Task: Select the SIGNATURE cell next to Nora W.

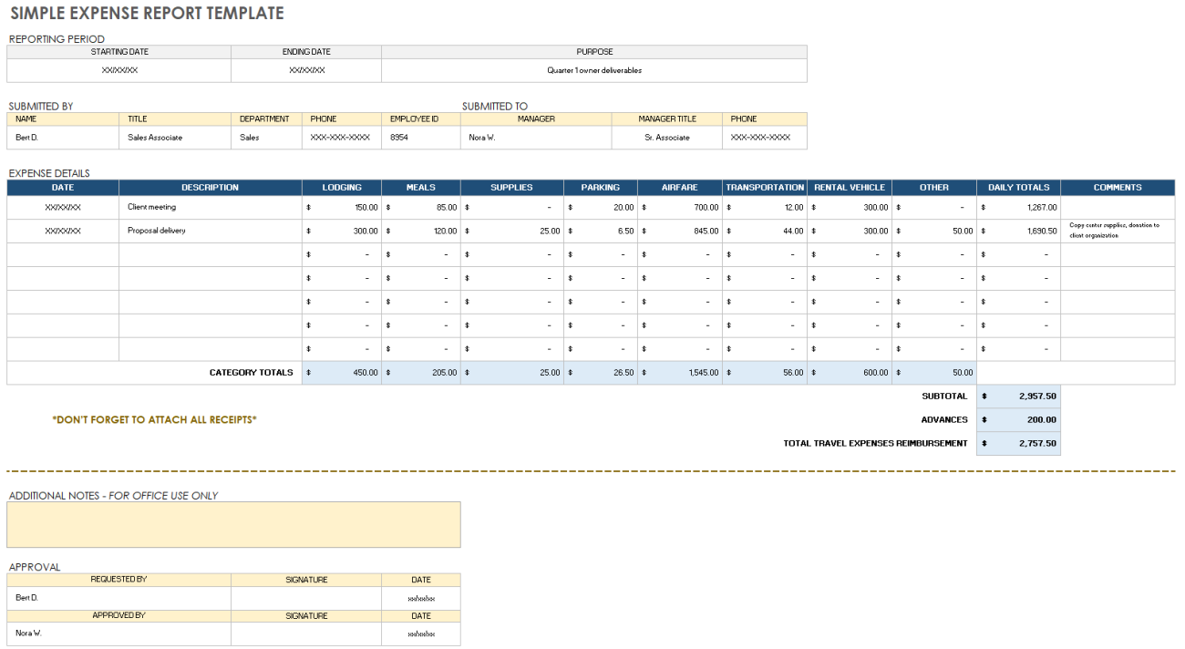Action: coord(305,633)
